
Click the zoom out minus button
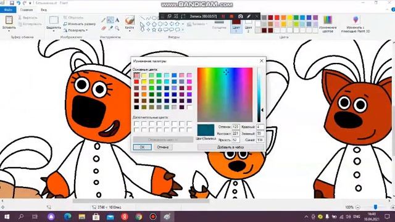358,207
